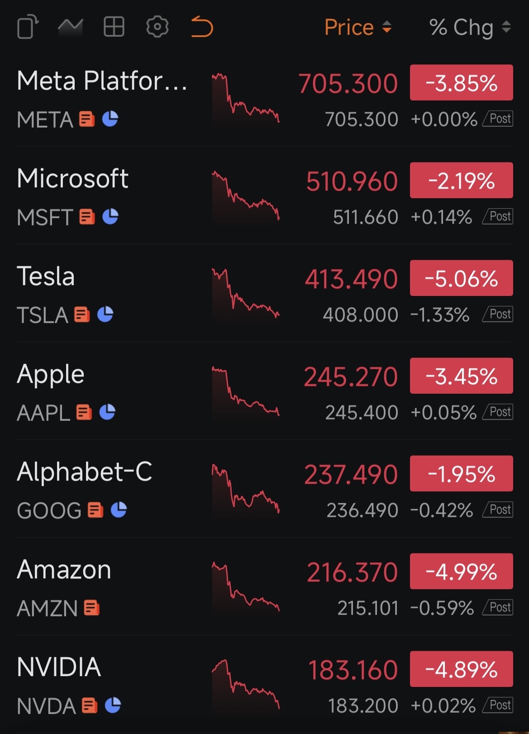Tap Amazon's -4.99% change badge
The height and width of the screenshot is (734, 529).
pyautogui.click(x=461, y=572)
